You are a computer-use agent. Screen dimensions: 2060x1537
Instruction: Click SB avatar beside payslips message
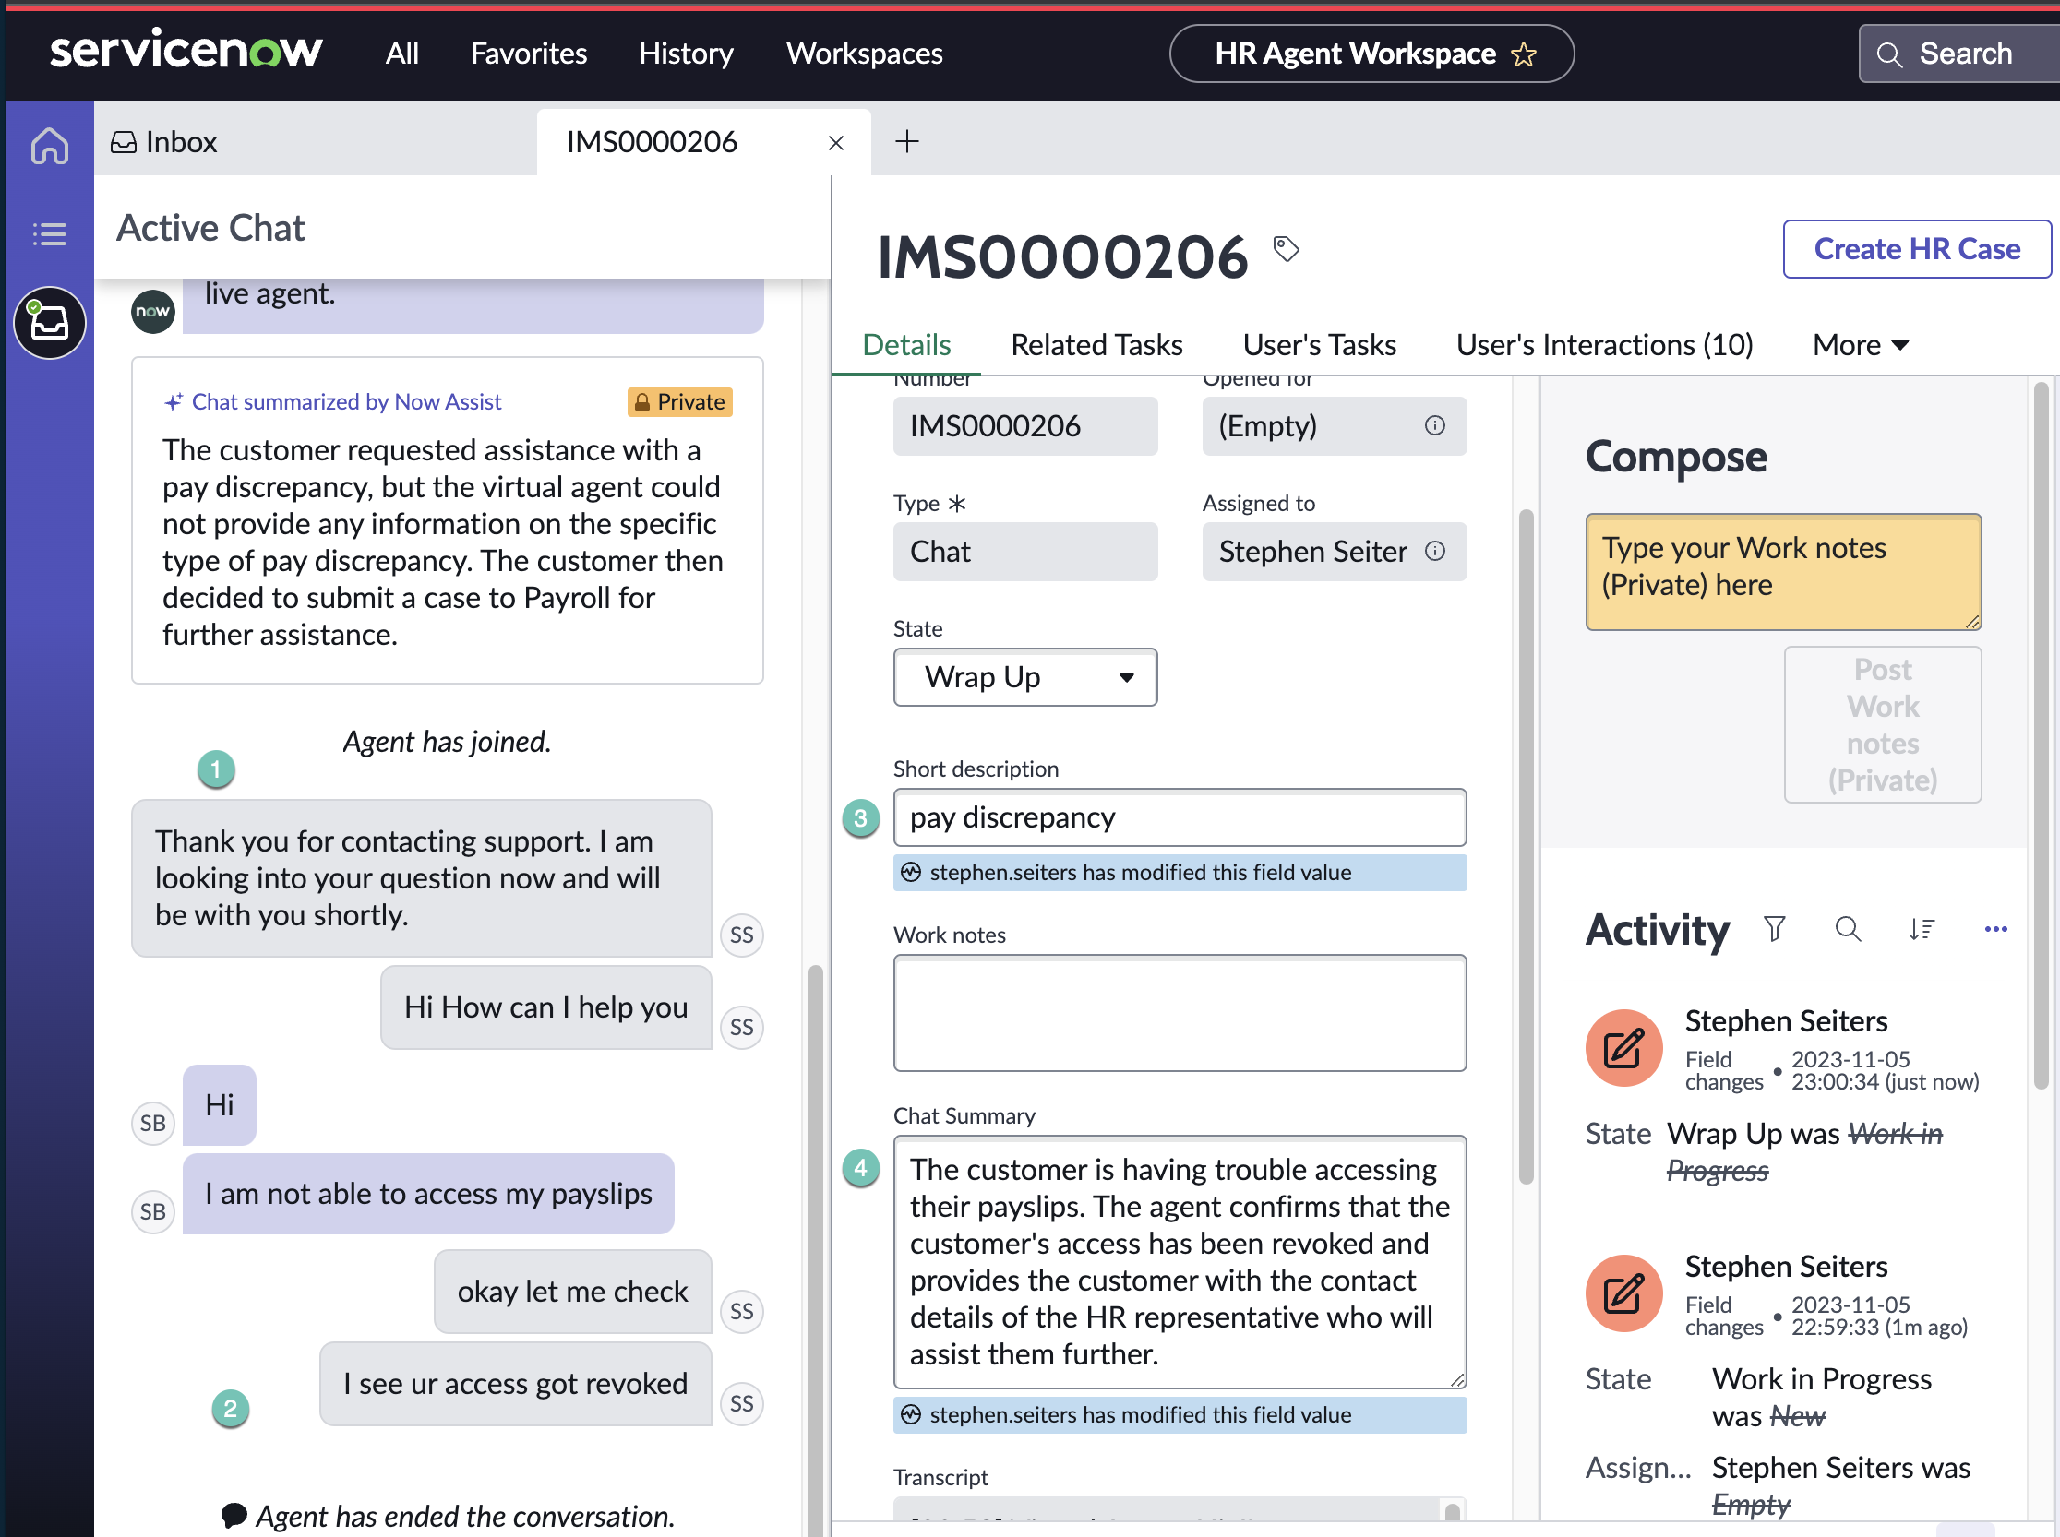[152, 1211]
